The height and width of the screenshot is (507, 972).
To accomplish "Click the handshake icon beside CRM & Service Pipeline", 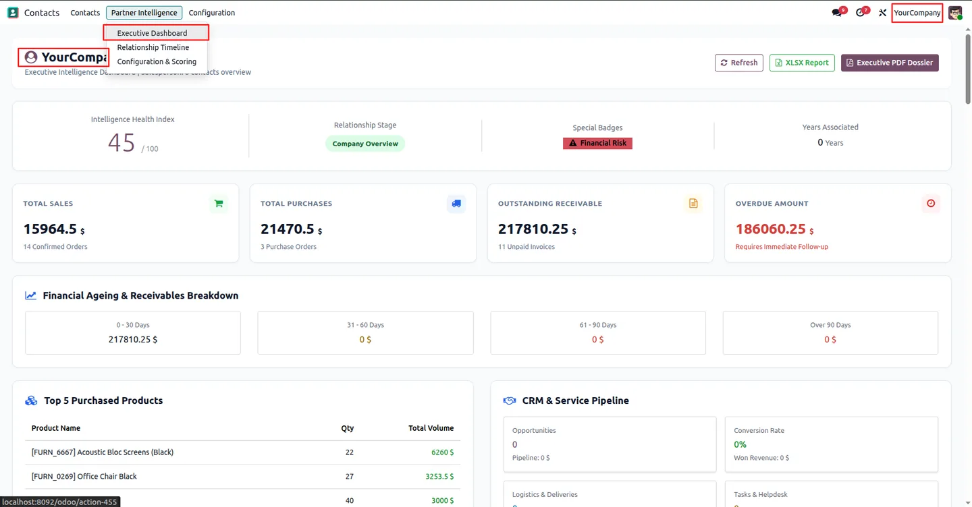I will point(510,400).
